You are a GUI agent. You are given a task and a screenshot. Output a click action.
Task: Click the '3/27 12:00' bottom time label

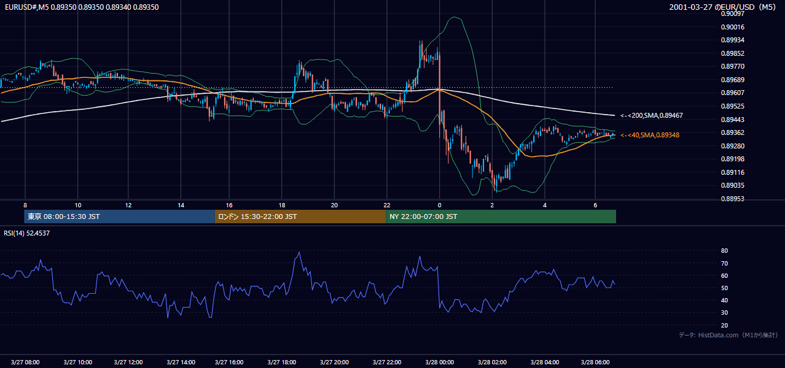pos(128,362)
